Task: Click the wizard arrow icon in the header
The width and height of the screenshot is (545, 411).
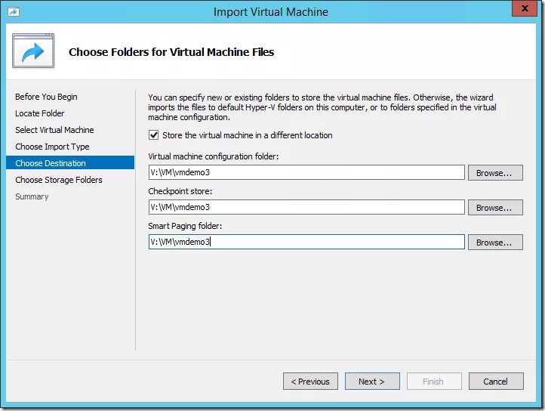Action: click(x=33, y=51)
